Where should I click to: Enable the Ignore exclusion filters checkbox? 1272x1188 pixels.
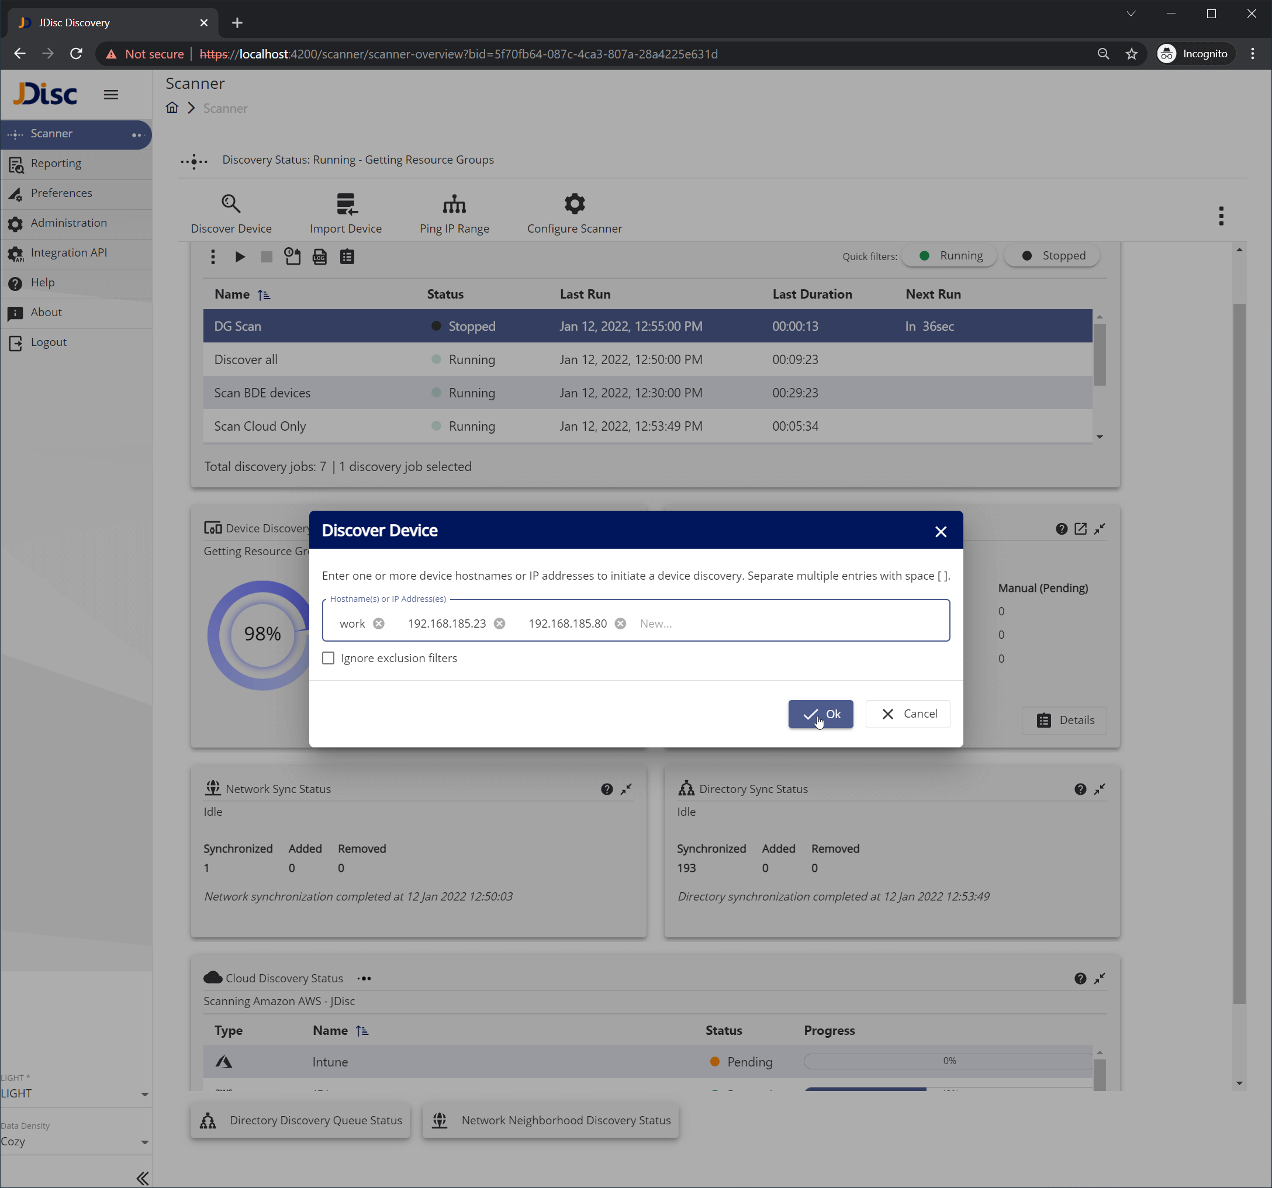tap(329, 657)
